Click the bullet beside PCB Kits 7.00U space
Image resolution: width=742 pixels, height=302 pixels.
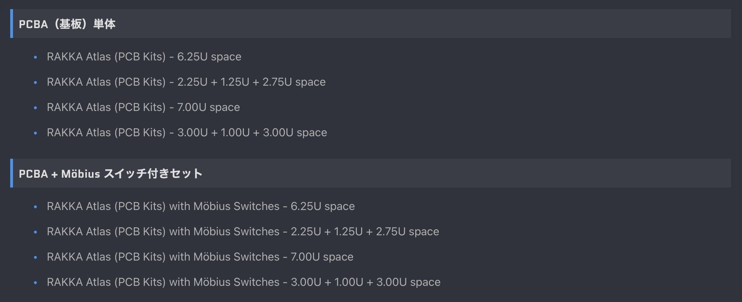pyautogui.click(x=35, y=107)
